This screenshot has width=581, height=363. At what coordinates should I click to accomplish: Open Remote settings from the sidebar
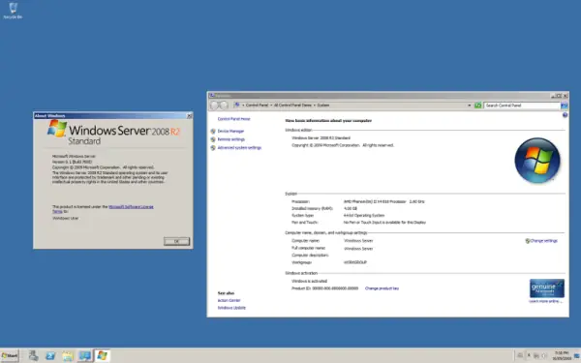pyautogui.click(x=230, y=139)
